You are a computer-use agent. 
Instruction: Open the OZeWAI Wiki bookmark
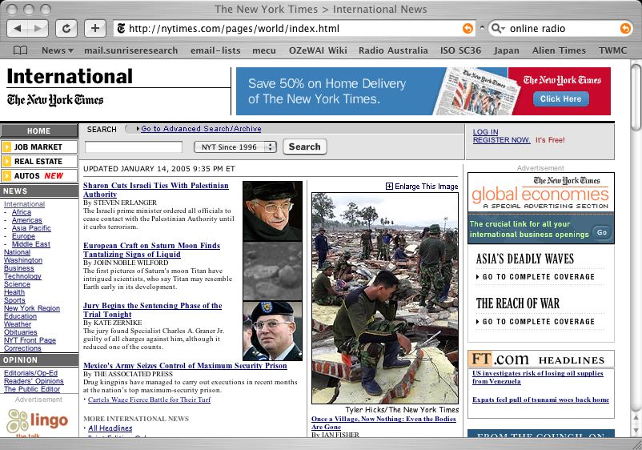(318, 50)
